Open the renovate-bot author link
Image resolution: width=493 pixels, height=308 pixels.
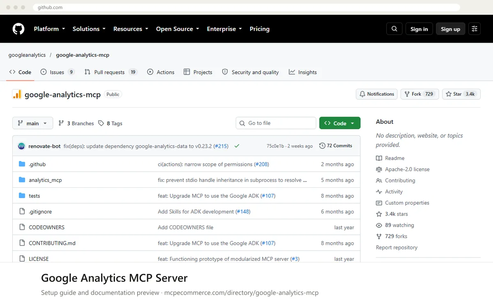coord(44,146)
